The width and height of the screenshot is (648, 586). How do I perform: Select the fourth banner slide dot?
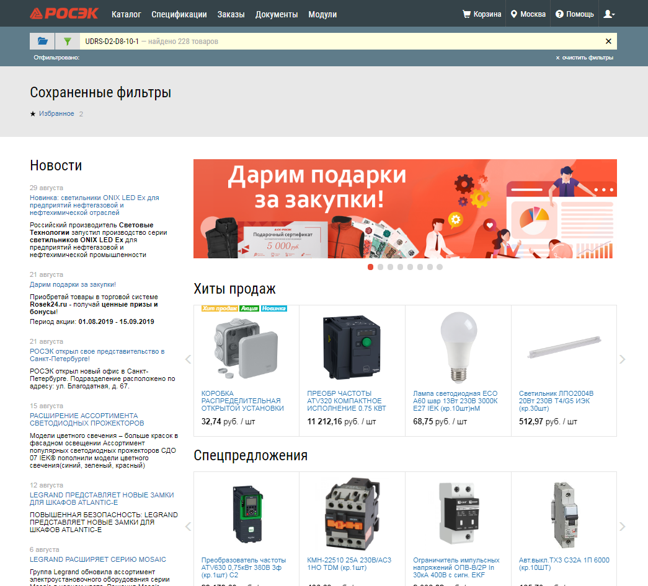(x=400, y=267)
